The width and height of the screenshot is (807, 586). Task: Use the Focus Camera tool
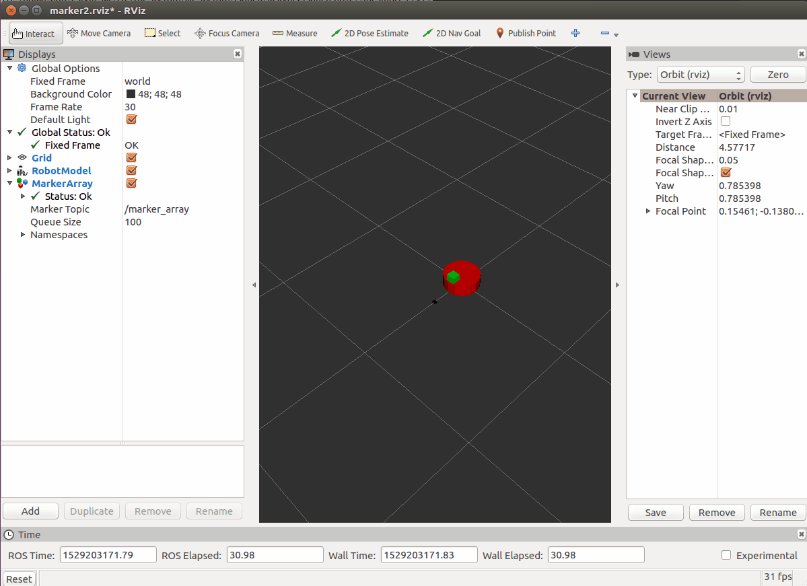coord(226,33)
